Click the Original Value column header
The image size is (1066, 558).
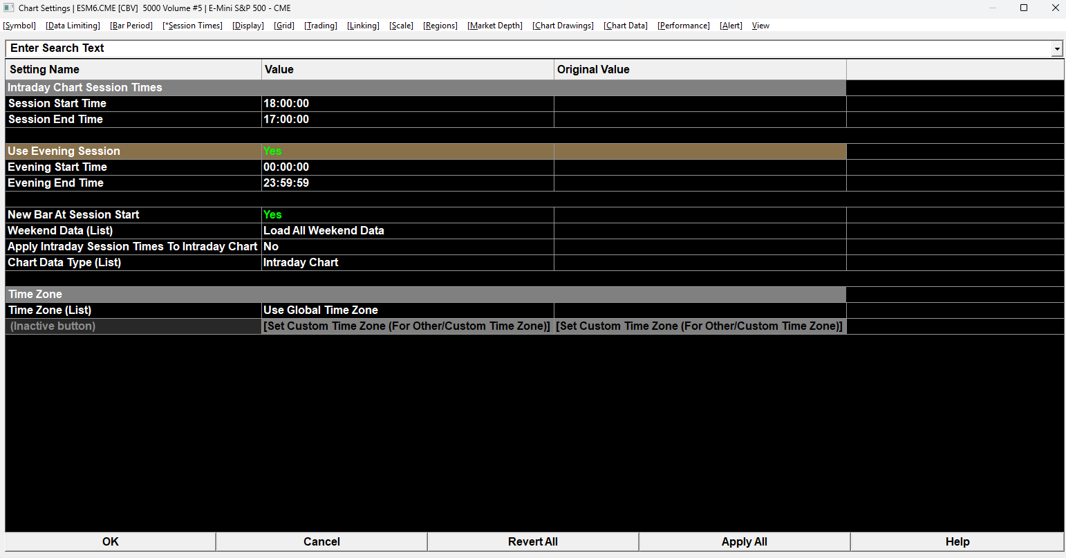coord(700,70)
